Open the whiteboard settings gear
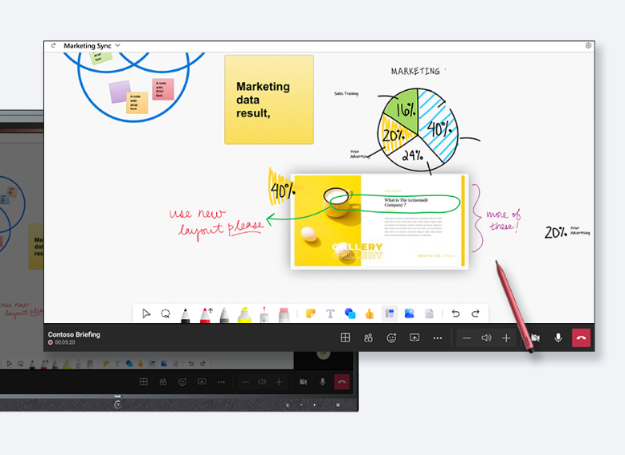Screen dimensions: 625x455 click(x=588, y=46)
